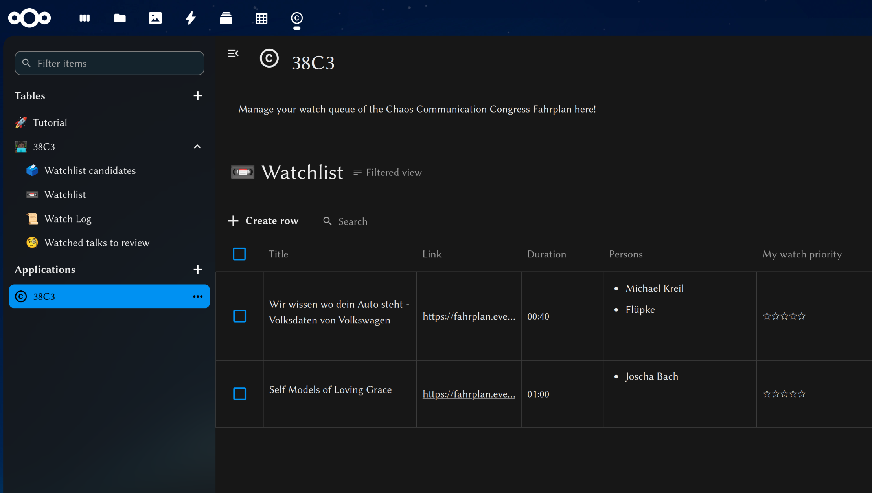This screenshot has height=493, width=872.
Task: Click My watch priority column header
Action: (x=802, y=254)
